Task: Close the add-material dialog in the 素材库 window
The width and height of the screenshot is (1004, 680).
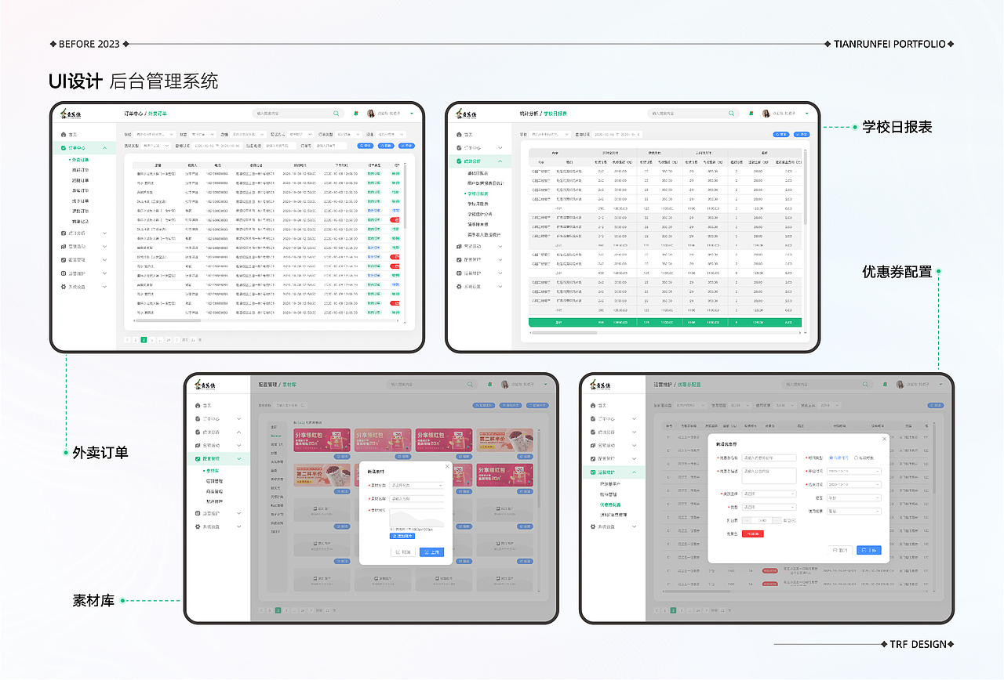Action: click(448, 466)
